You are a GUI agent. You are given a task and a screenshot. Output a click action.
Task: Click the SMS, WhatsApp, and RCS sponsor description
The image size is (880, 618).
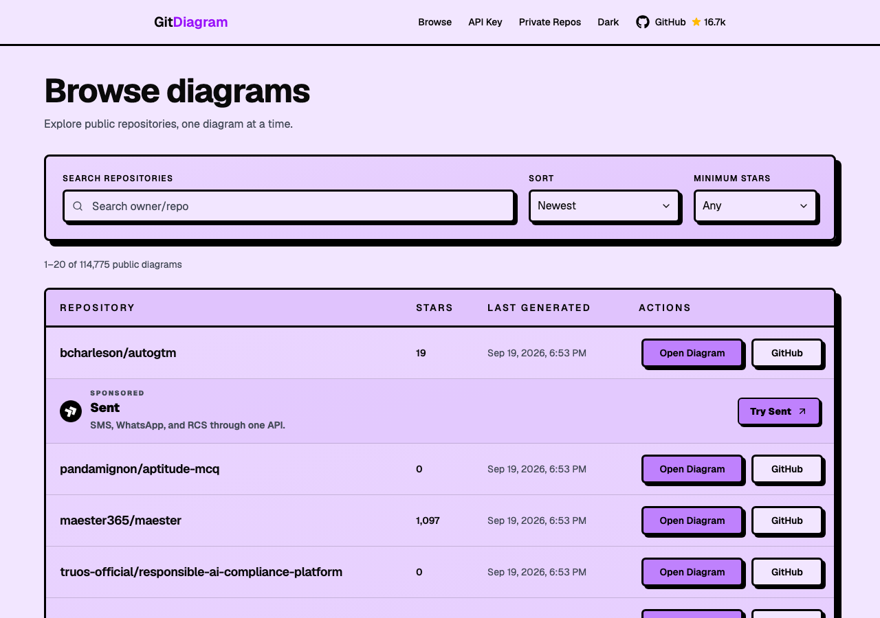[188, 425]
